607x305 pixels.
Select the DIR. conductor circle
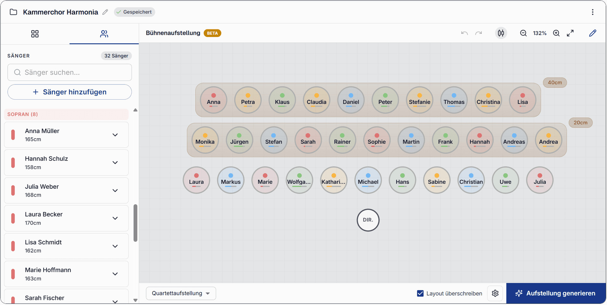(x=368, y=220)
